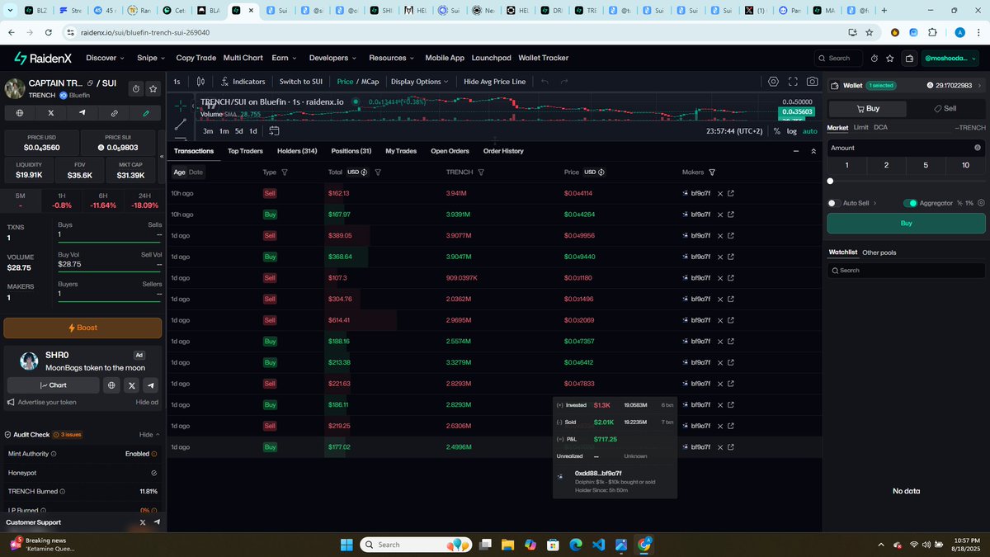990x557 pixels.
Task: Click the top bar Search field
Action: point(837,59)
